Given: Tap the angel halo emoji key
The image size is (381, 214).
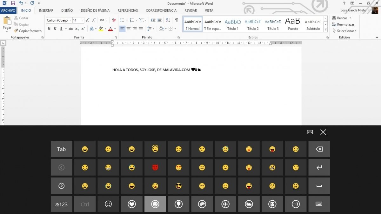Looking at the screenshot, I should (155, 149).
